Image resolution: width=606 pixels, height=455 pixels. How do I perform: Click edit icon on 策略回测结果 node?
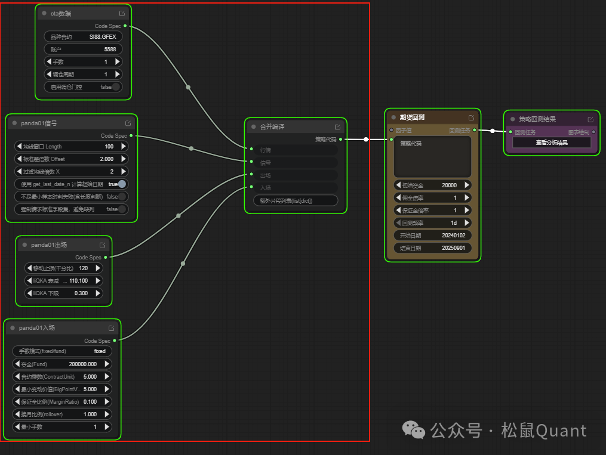(x=590, y=119)
